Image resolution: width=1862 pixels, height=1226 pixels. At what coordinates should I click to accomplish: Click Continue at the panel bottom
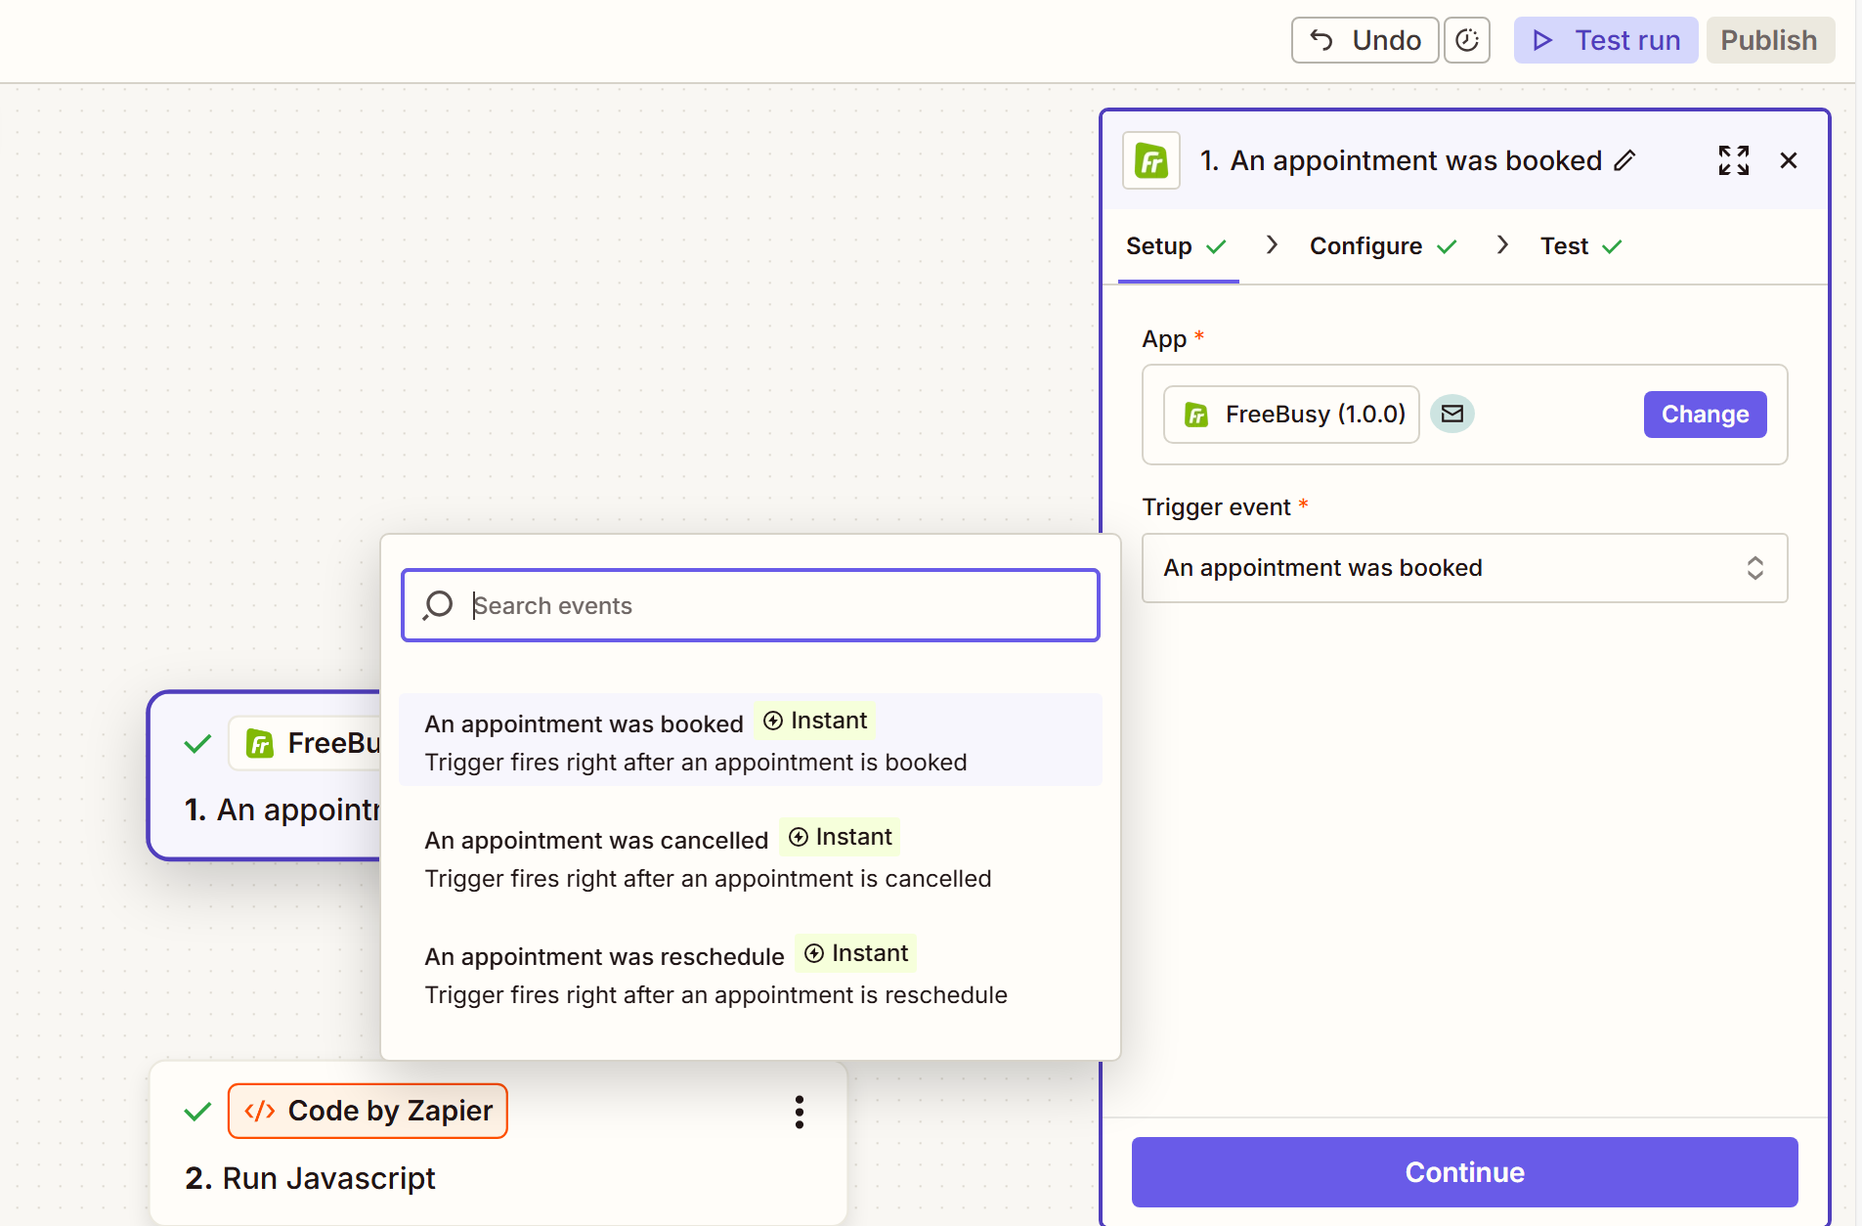pyautogui.click(x=1464, y=1172)
